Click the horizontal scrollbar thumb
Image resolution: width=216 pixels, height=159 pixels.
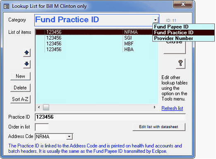(x=46, y=107)
